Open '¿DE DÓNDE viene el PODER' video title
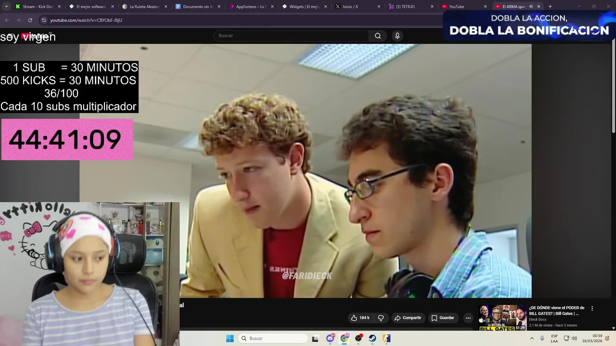The image size is (616, 346). 556,310
